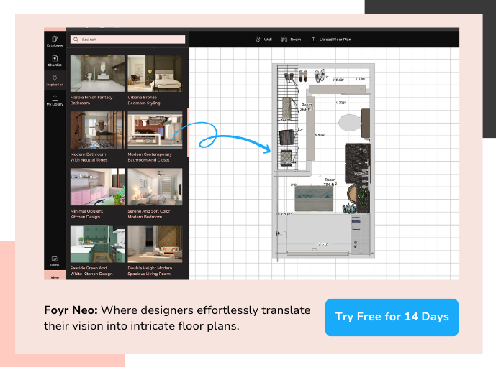Open My Library sidebar icon
Image resolution: width=496 pixels, height=367 pixels.
pyautogui.click(x=55, y=100)
